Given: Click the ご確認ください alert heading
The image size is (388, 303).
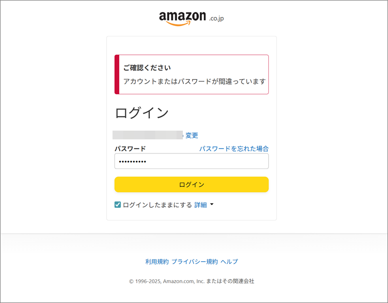Looking at the screenshot, I should click(147, 67).
